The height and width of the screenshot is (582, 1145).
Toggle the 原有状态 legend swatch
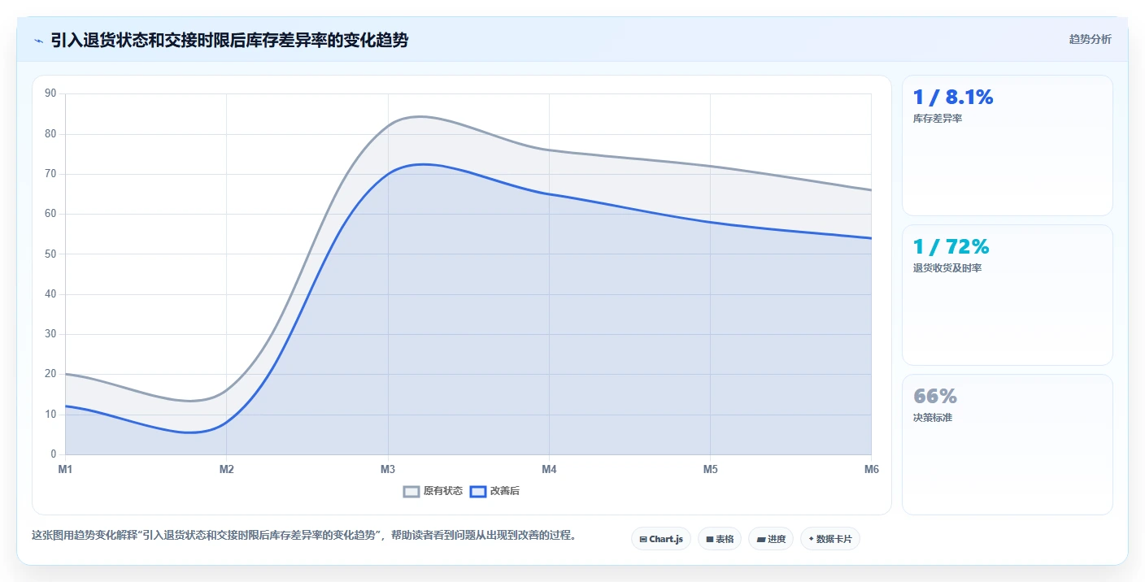[411, 491]
